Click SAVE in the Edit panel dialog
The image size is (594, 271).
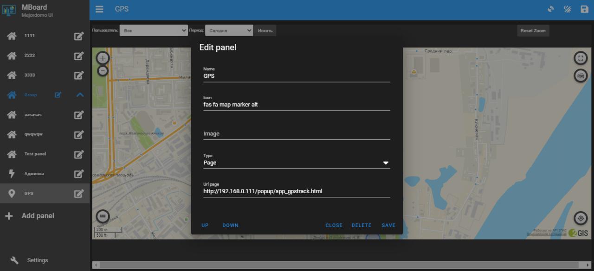pyautogui.click(x=389, y=225)
